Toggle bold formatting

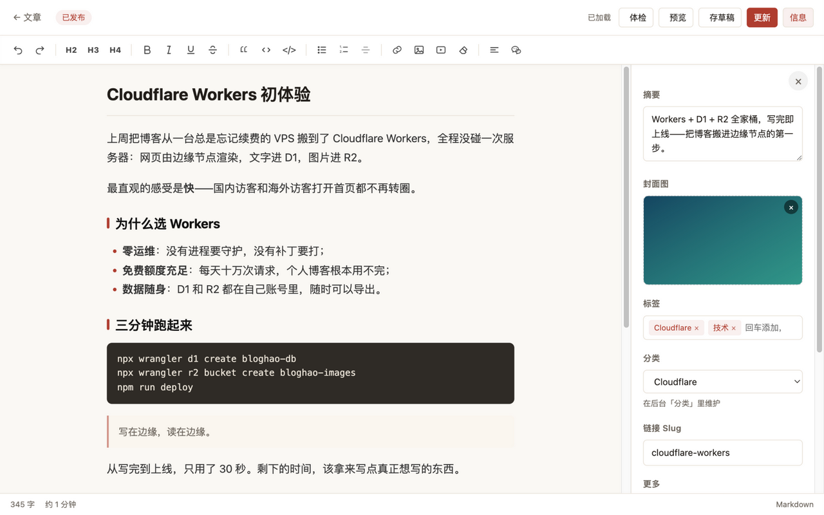(x=147, y=50)
